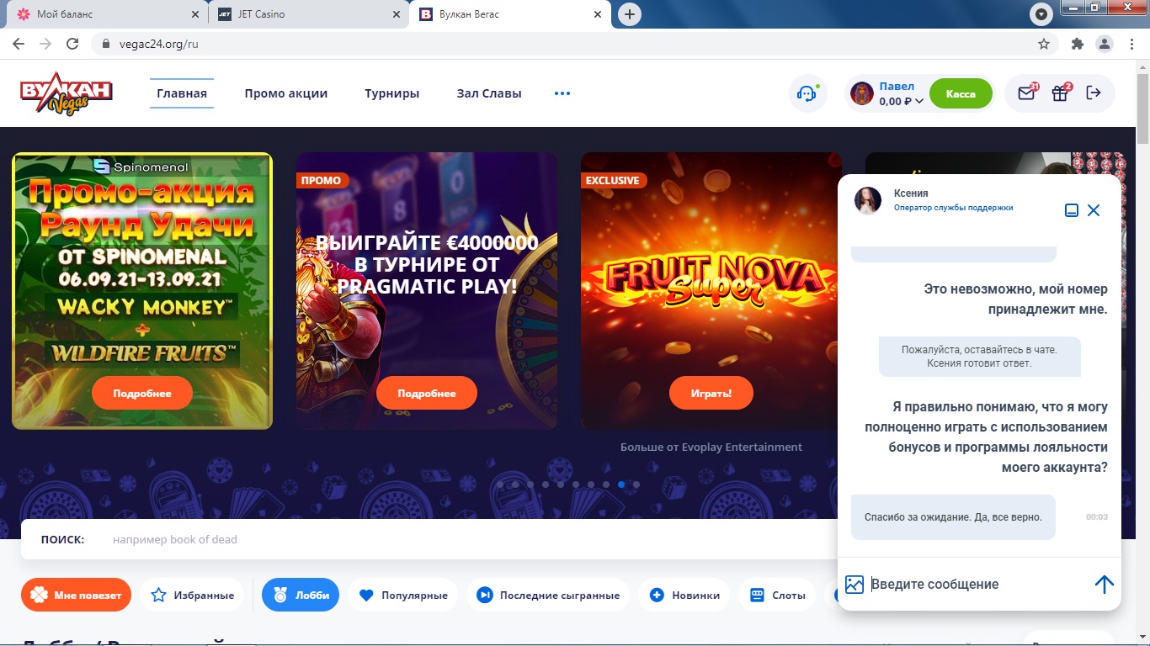The image size is (1150, 646).
Task: Minimize the support chat window
Action: pos(1072,210)
